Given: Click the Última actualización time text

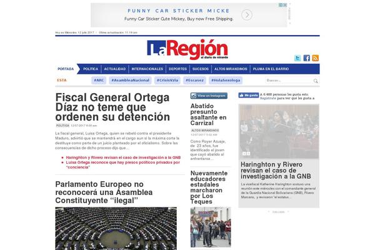Looking at the screenshot, I should (118, 32).
